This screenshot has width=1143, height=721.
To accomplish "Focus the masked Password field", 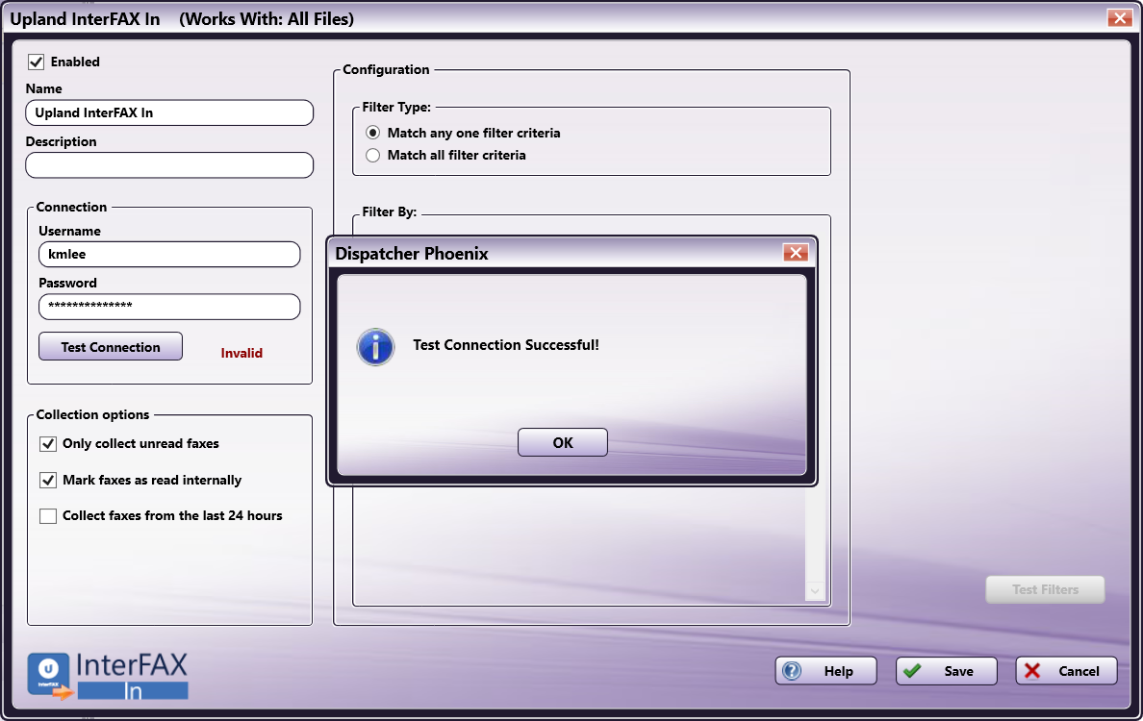I will [x=169, y=307].
